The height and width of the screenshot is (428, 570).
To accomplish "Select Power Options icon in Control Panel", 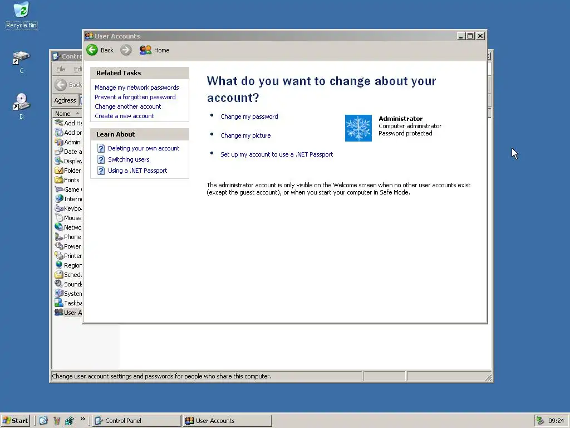I will [59, 246].
